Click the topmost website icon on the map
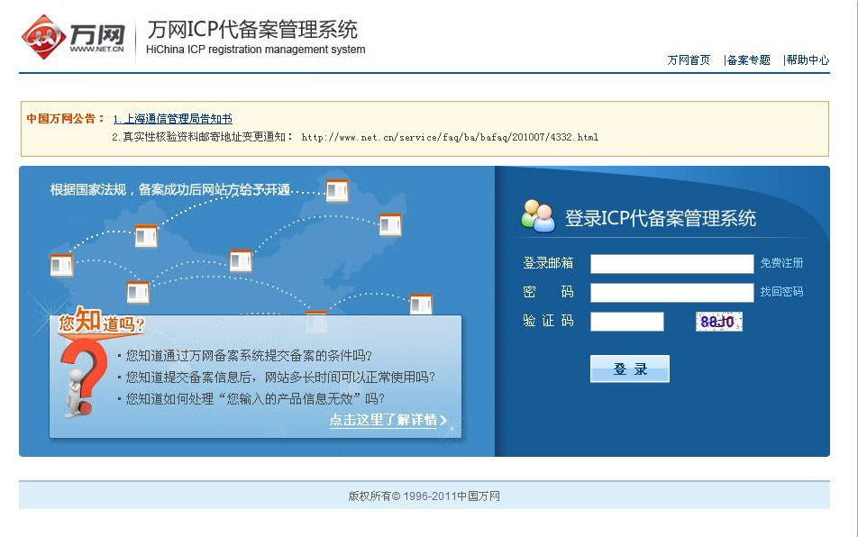The width and height of the screenshot is (858, 537). tap(337, 191)
